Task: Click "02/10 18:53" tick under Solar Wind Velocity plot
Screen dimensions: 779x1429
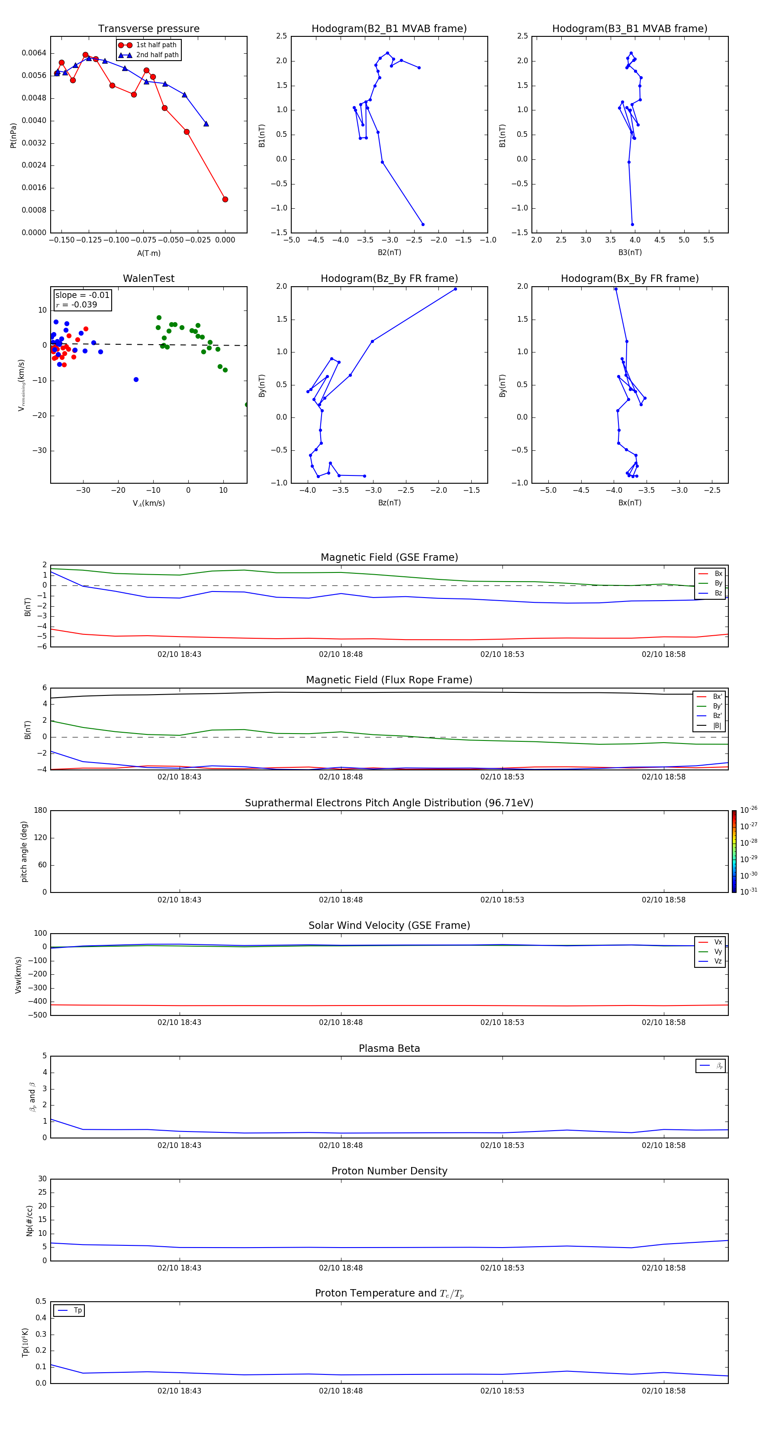Action: click(502, 1022)
